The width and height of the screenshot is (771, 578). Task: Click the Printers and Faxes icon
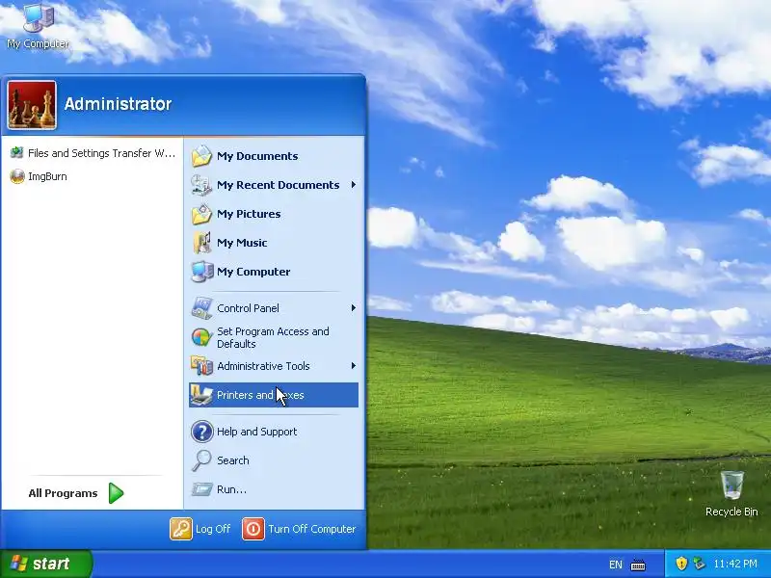point(201,395)
